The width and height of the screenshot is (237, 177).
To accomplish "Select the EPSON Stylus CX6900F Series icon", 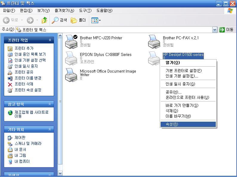I will click(71, 58).
